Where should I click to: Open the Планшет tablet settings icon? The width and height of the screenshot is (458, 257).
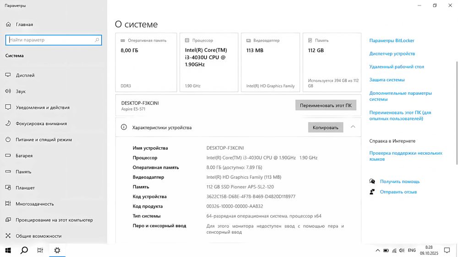(x=8, y=187)
